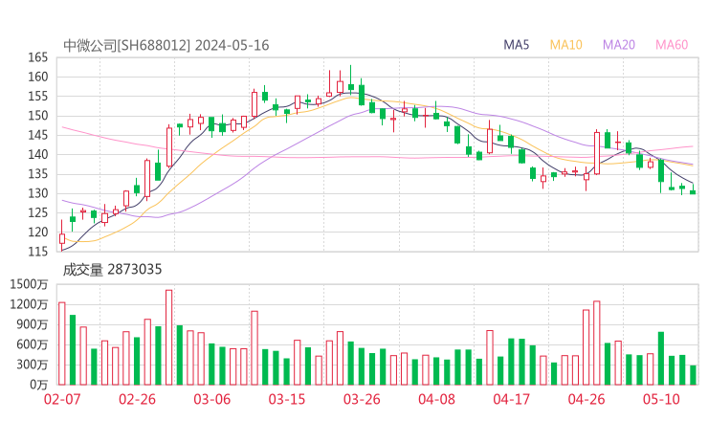Click the 02-07 date label
Viewport: 708px width, 421px height.
coord(62,399)
